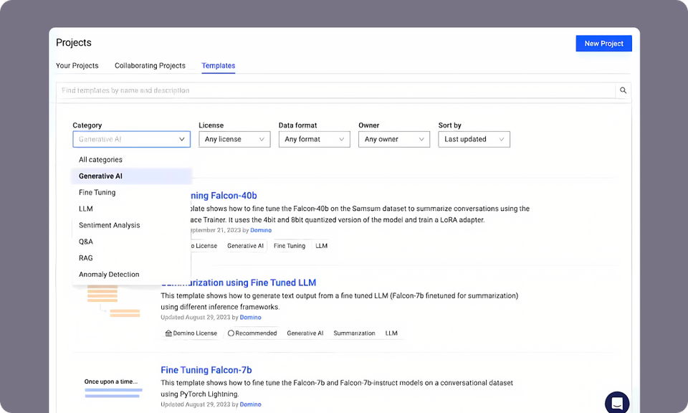Select RAG in the category dropdown list
This screenshot has width=688, height=413.
click(85, 257)
